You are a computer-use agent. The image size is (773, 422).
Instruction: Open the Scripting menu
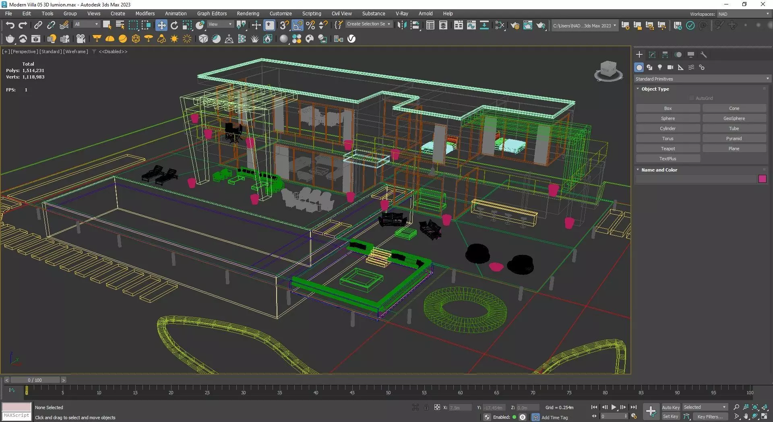coord(312,14)
